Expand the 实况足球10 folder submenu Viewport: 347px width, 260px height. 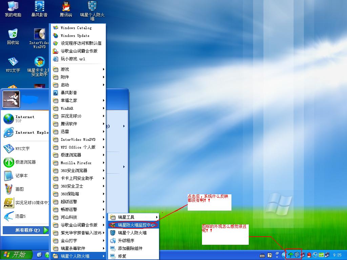[x=78, y=116]
